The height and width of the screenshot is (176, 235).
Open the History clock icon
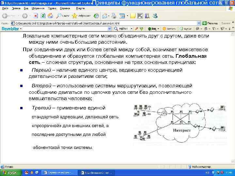tap(96, 16)
